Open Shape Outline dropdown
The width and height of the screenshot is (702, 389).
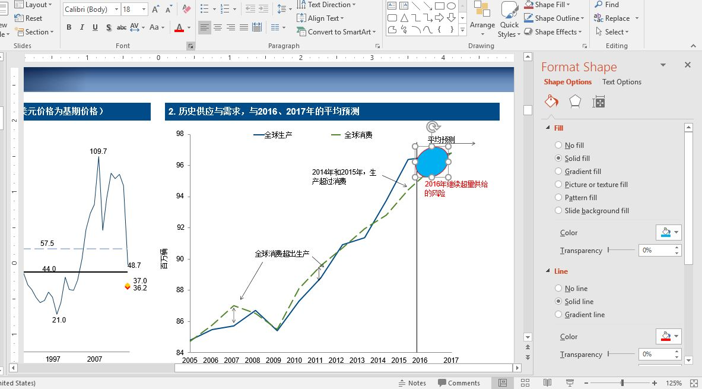(554, 18)
